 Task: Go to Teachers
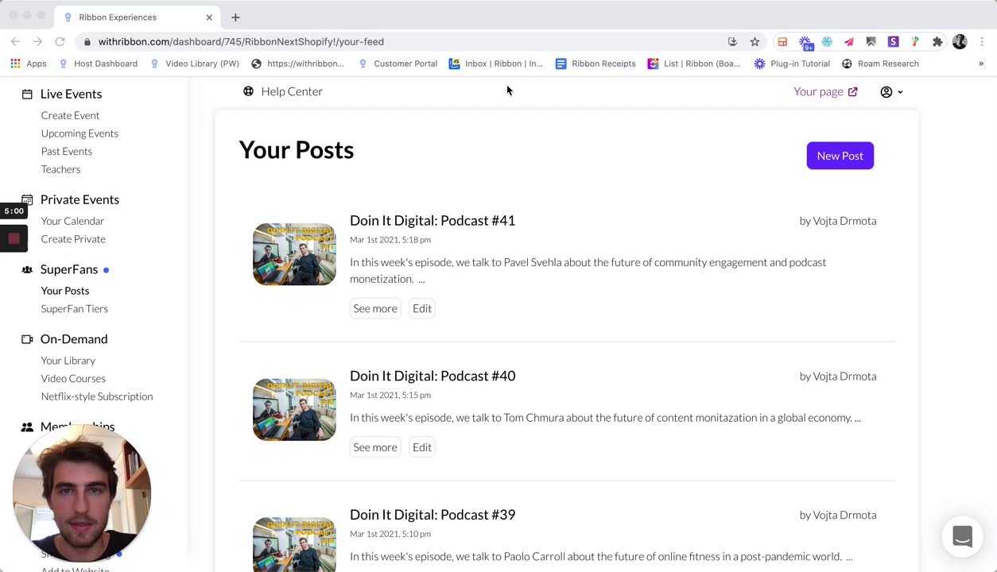(x=60, y=169)
